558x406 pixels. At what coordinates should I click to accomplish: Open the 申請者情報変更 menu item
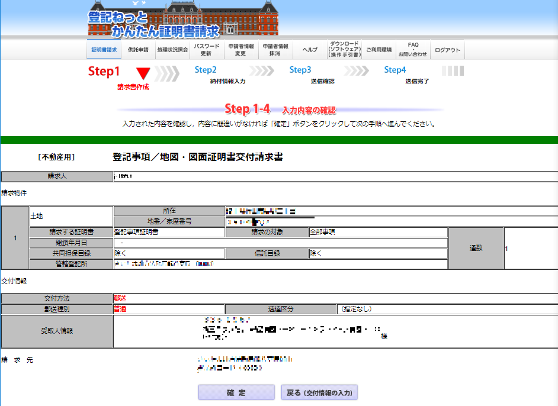[241, 50]
